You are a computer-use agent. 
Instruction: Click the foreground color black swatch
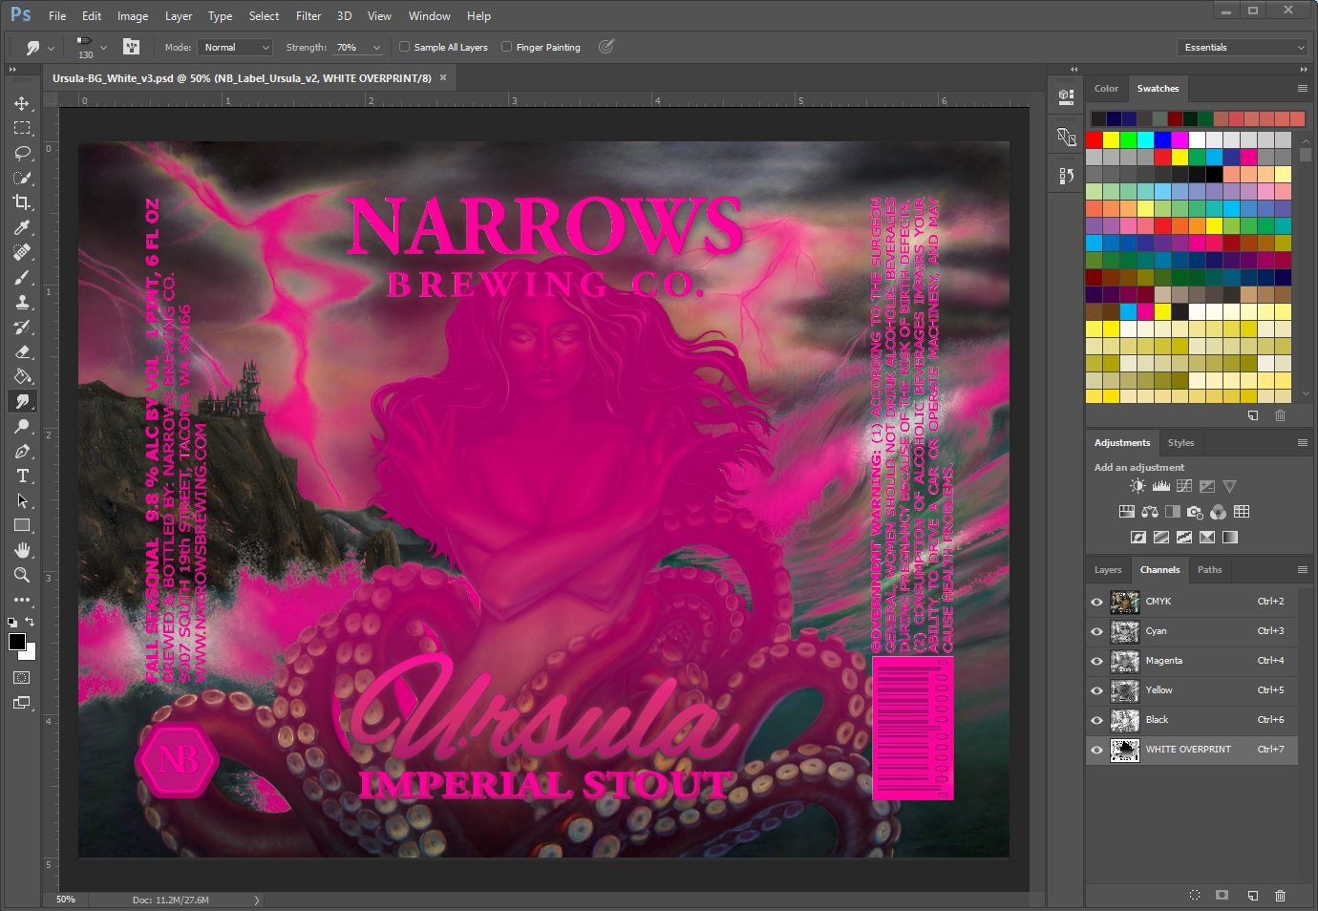16,642
